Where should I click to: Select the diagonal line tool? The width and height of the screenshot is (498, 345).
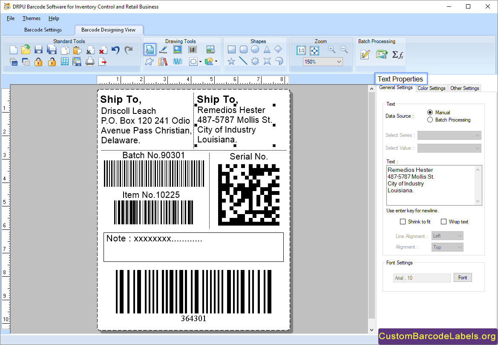tap(243, 61)
